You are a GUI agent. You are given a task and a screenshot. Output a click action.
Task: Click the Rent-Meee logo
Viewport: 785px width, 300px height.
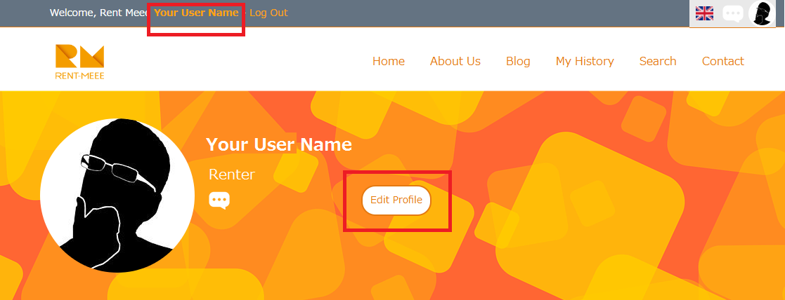pos(79,62)
